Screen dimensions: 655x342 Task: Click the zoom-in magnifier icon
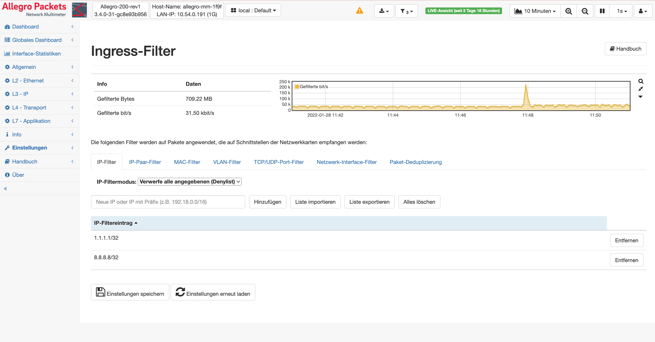[569, 11]
